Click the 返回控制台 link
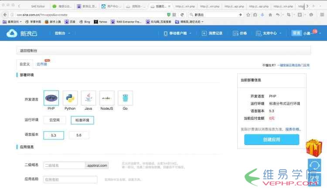The width and height of the screenshot is (327, 192). coord(29,51)
